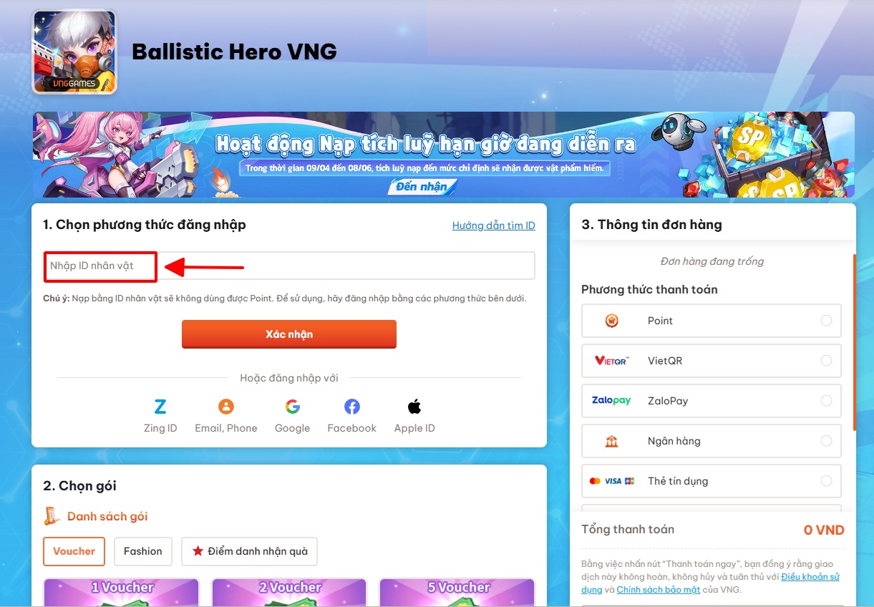Focus the Nhập ID nhân vật field
Image resolution: width=874 pixels, height=607 pixels.
click(x=289, y=266)
